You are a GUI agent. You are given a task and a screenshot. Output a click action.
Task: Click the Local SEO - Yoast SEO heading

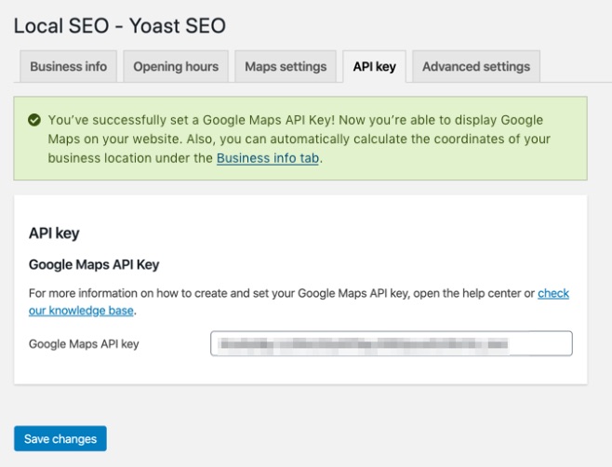pyautogui.click(x=120, y=26)
